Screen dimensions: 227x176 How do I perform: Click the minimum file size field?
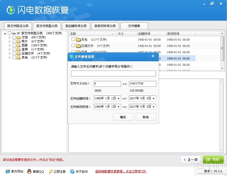point(107,84)
